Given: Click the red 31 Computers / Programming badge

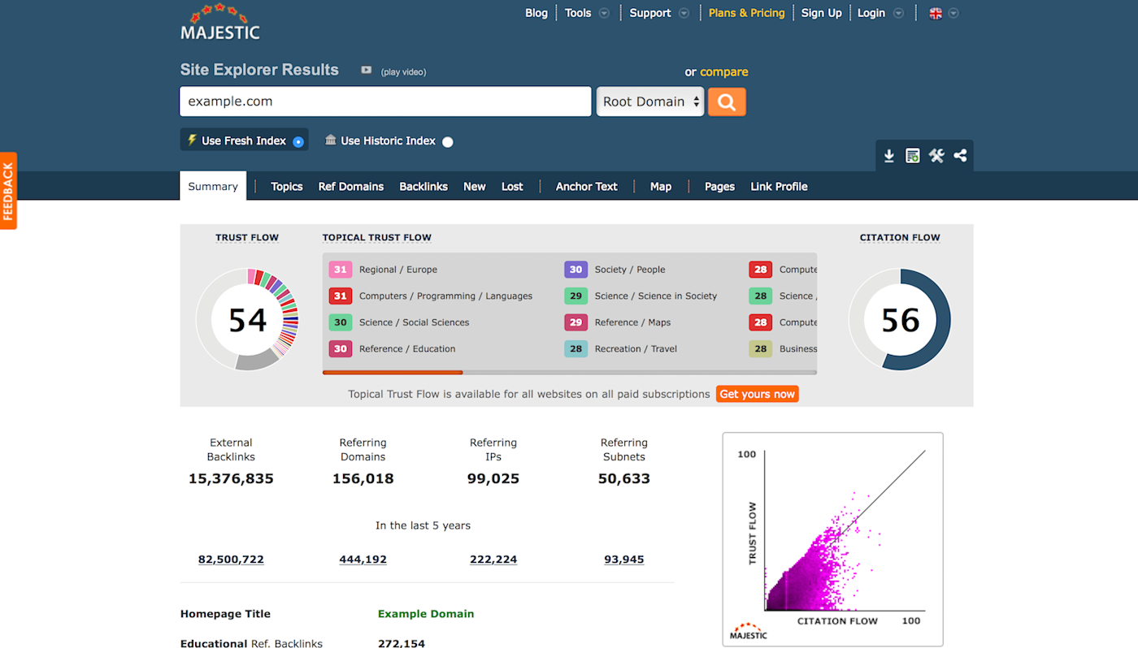Looking at the screenshot, I should [340, 296].
